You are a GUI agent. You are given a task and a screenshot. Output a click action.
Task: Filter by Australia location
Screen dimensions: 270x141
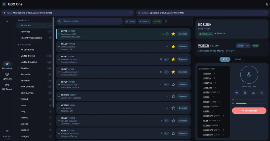point(34,74)
